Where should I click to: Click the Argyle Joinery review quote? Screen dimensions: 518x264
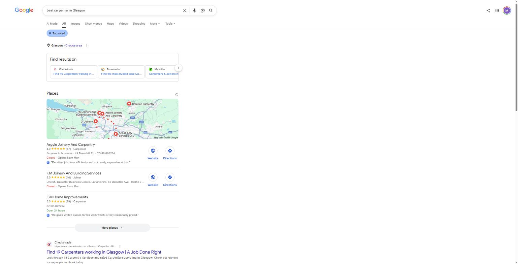click(91, 162)
